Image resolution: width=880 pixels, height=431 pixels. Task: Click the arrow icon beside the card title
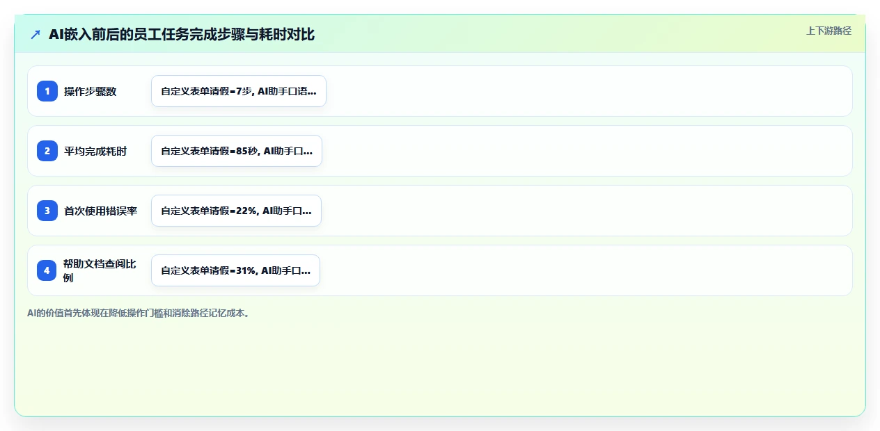(36, 34)
